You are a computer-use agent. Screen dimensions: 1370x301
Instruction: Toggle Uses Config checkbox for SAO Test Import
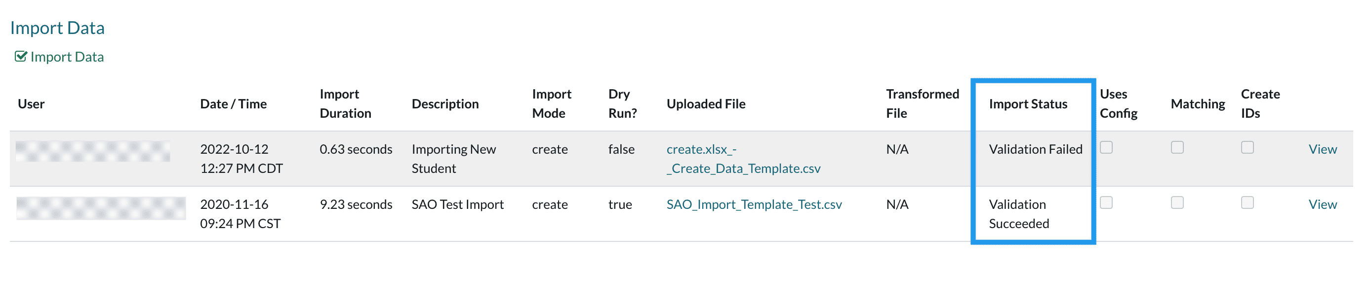tap(1106, 203)
